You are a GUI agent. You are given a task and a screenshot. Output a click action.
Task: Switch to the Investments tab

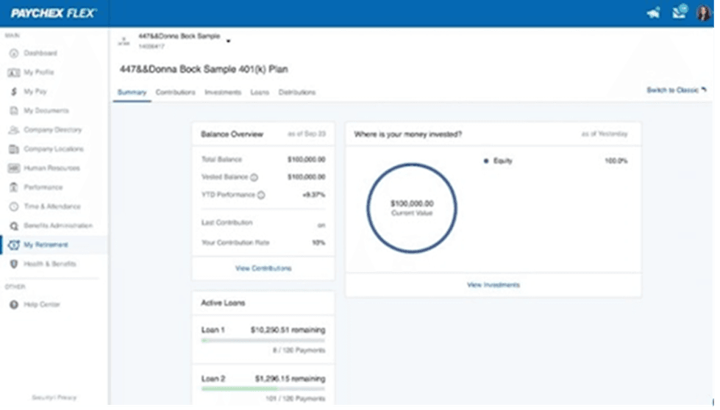[223, 93]
